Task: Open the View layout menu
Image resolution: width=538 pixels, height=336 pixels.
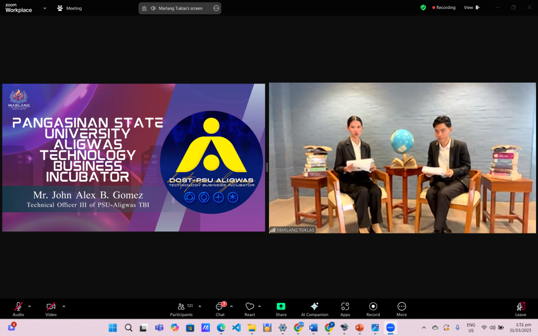Action: tap(471, 7)
